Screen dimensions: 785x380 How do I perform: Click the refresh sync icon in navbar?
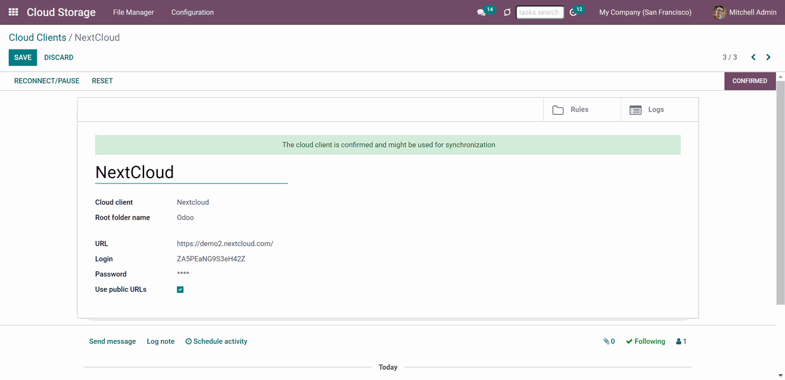pyautogui.click(x=507, y=12)
